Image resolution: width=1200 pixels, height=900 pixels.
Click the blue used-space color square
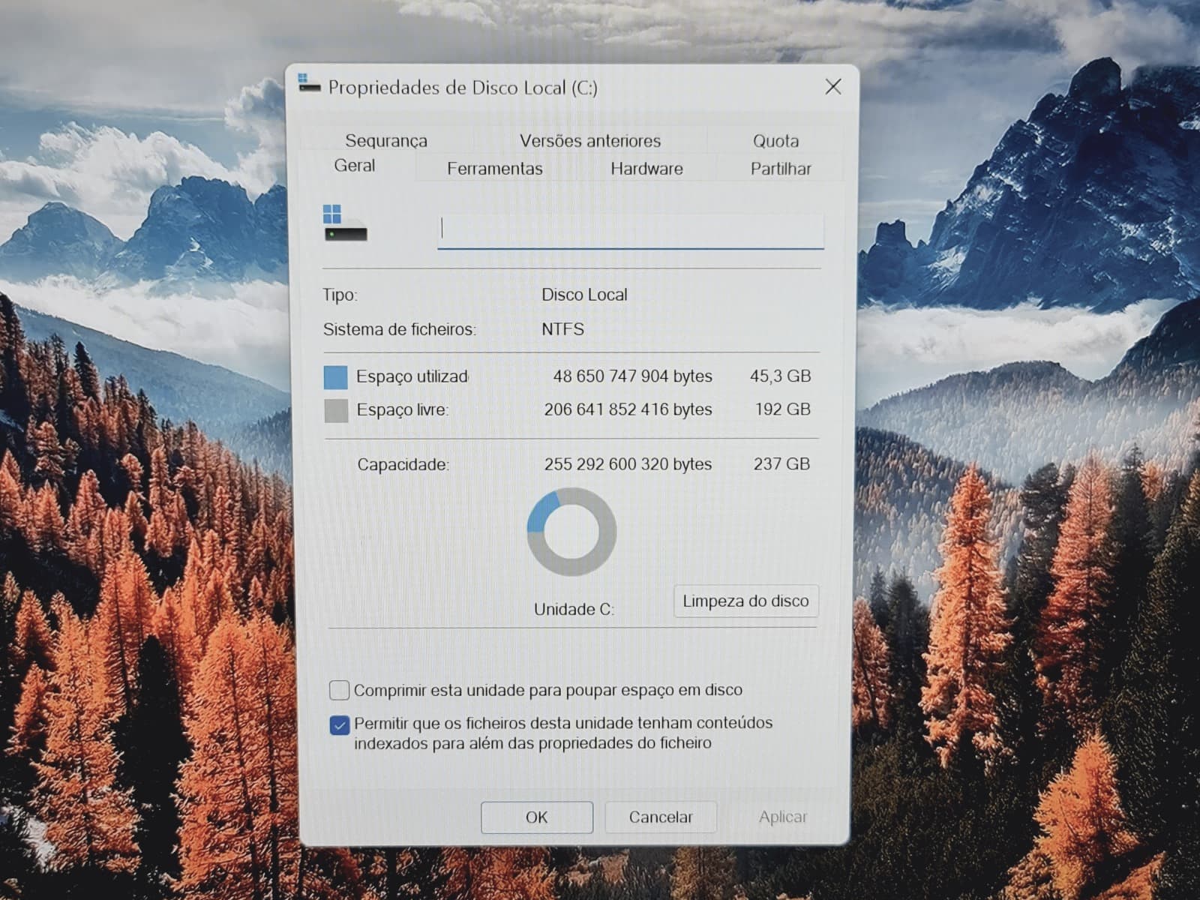pos(335,377)
